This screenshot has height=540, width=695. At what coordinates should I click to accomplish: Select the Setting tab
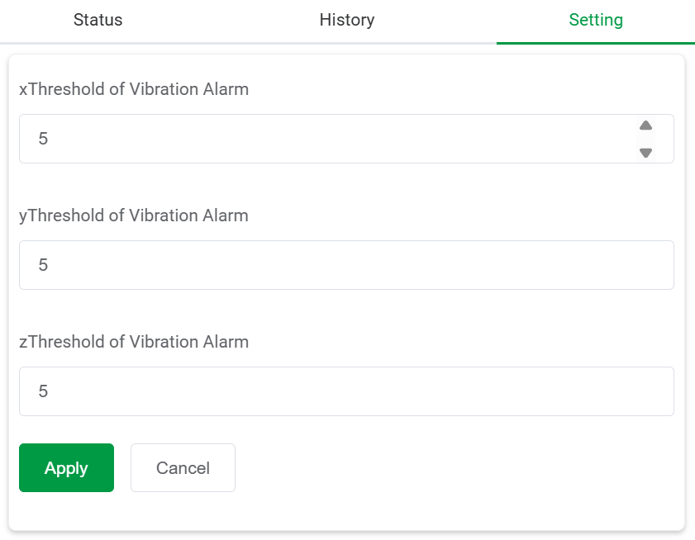(x=596, y=20)
